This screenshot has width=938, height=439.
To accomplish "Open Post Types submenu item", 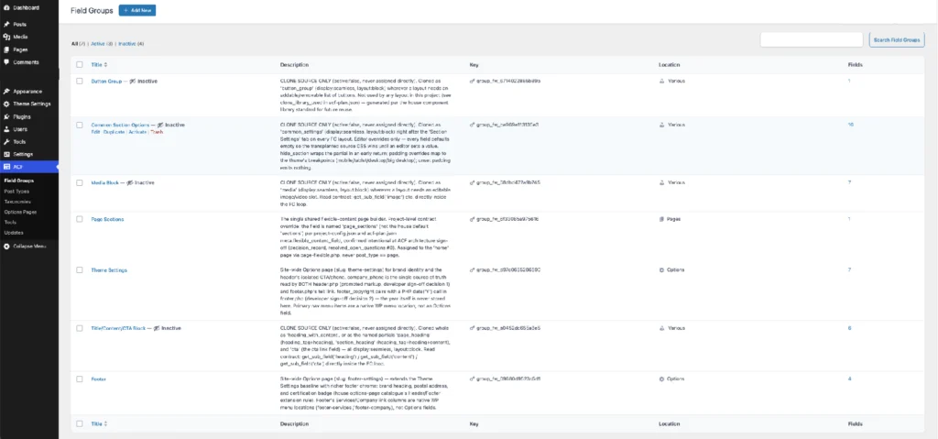I will (x=16, y=192).
